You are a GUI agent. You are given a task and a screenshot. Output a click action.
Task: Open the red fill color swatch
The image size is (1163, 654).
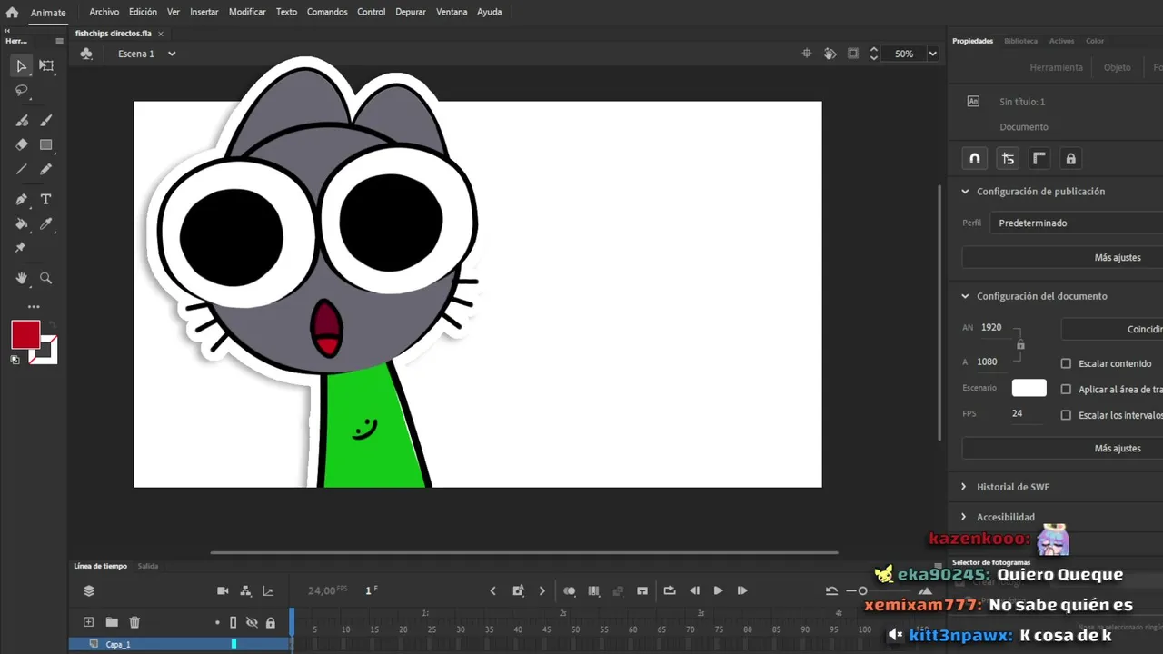point(25,334)
